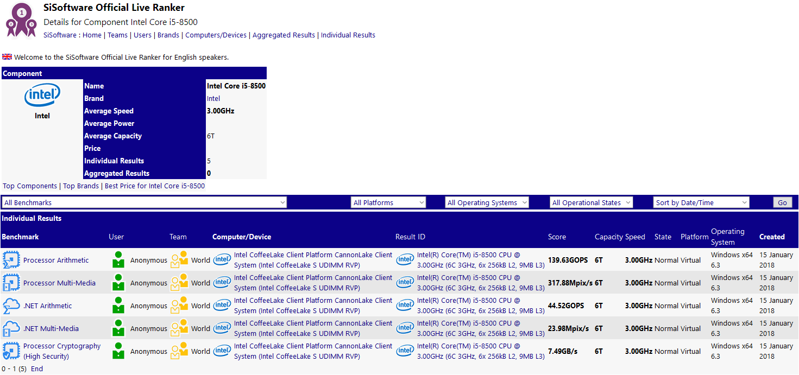Click the Benchmark column header
Screen dimensions: 799x375
20,237
